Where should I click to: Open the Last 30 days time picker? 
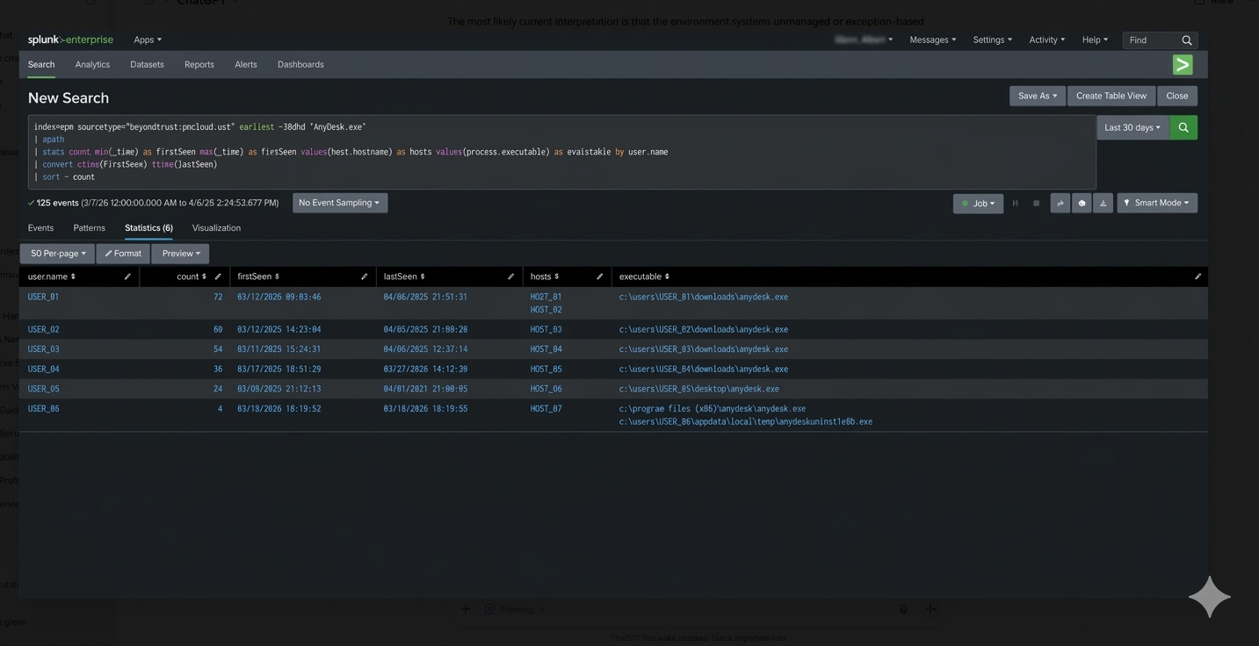[x=1132, y=127]
